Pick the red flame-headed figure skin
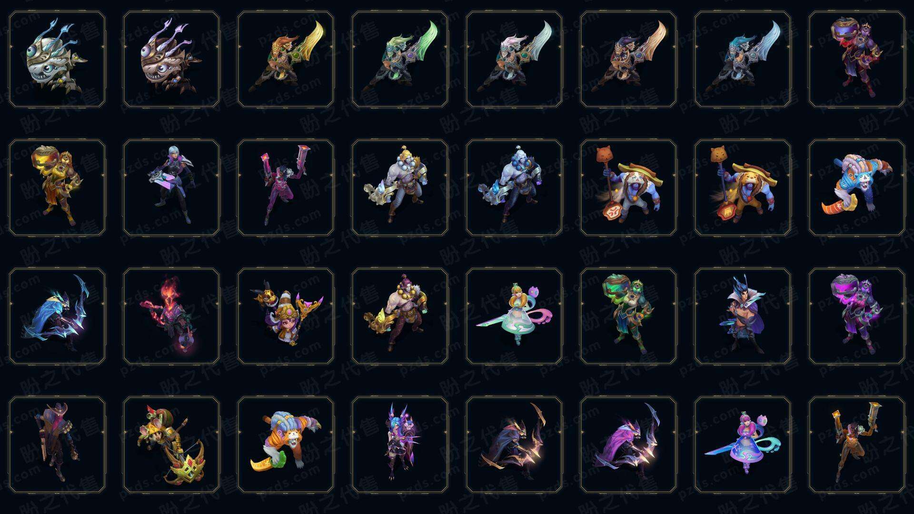The height and width of the screenshot is (514, 914). [171, 316]
